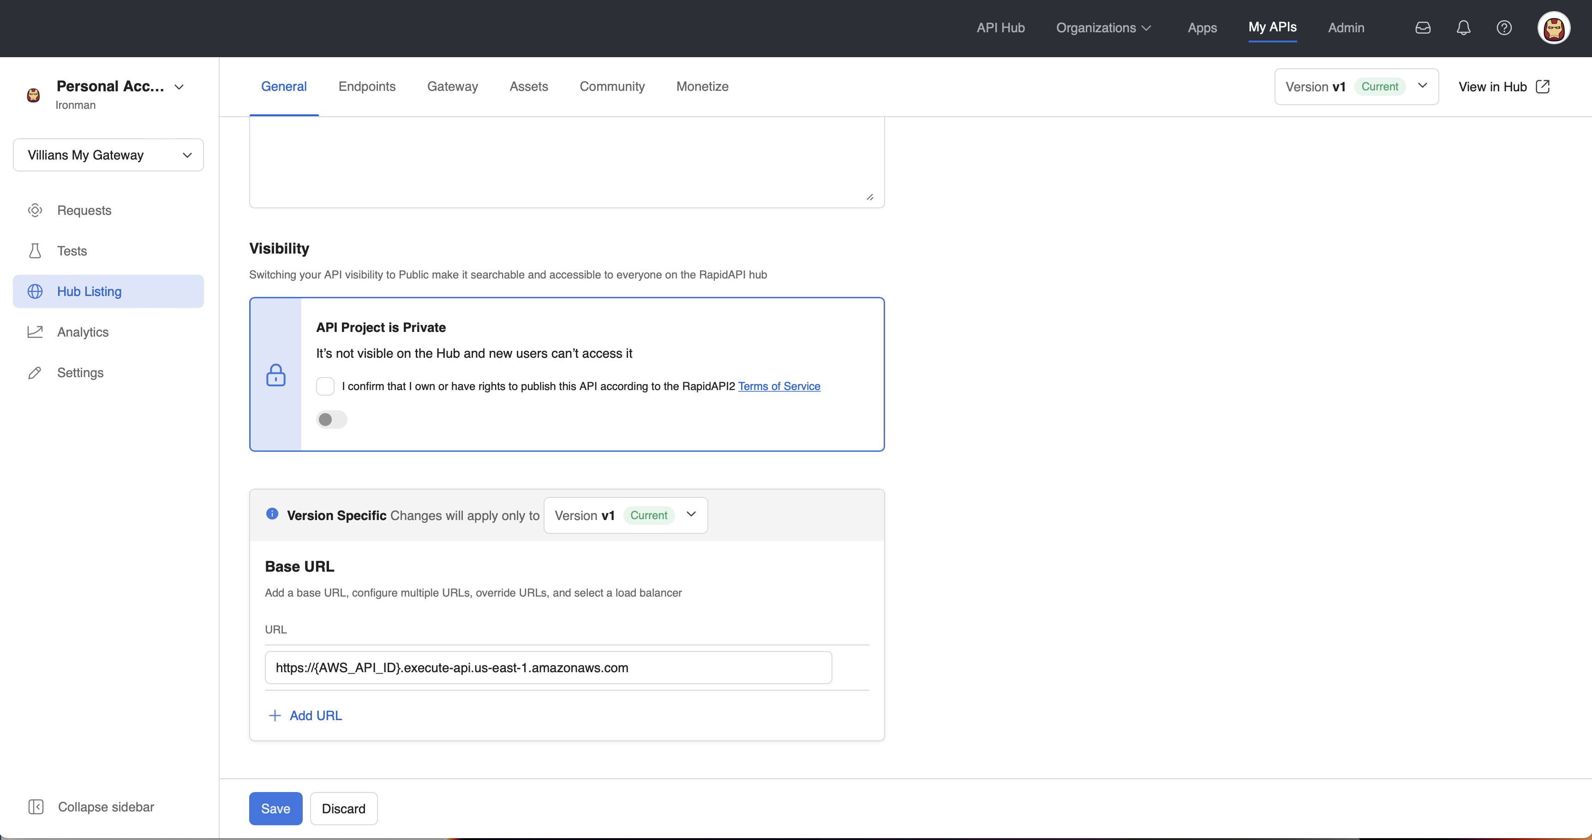Switch to the Monetize tab
1592x840 pixels.
coord(702,87)
